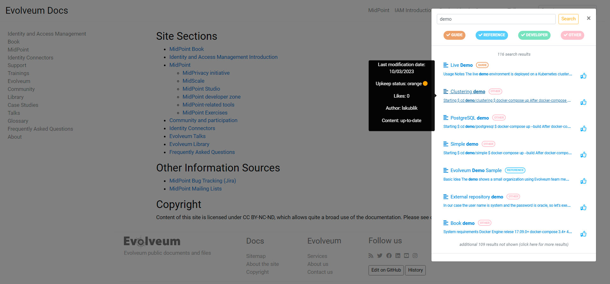Select Identity and Access Management sidebar item
The image size is (610, 284).
[x=47, y=34]
